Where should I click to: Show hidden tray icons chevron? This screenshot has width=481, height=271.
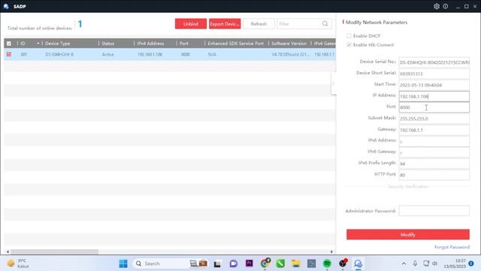point(404,263)
